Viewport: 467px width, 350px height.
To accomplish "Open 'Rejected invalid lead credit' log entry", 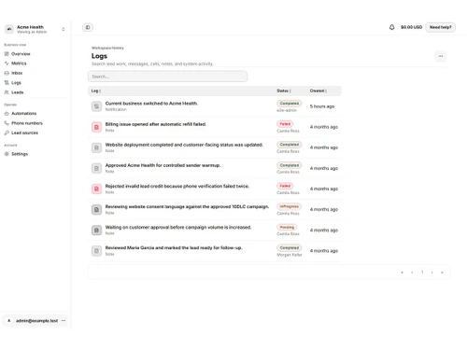I will pos(177,186).
